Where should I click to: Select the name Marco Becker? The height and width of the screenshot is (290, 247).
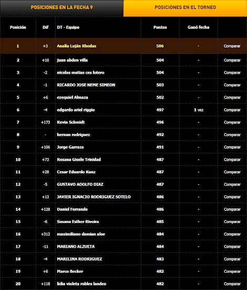(x=70, y=271)
